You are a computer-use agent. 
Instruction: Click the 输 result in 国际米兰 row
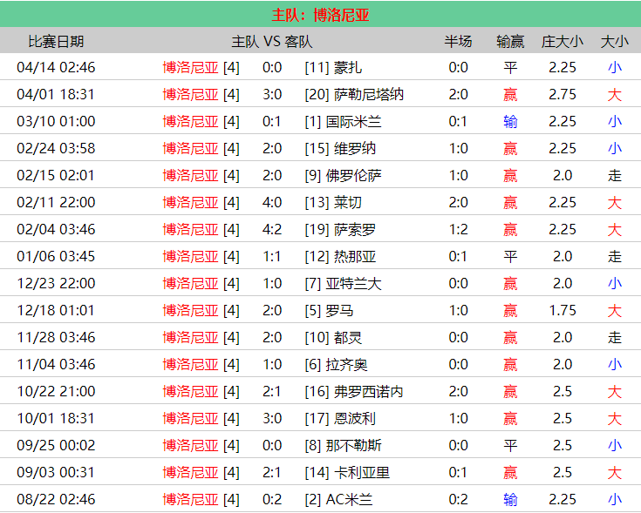pyautogui.click(x=510, y=121)
